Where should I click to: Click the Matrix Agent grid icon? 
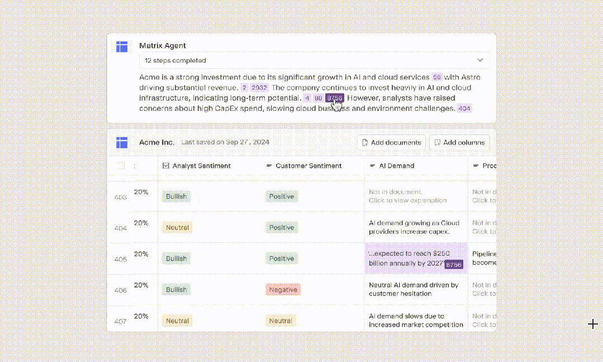coord(122,47)
